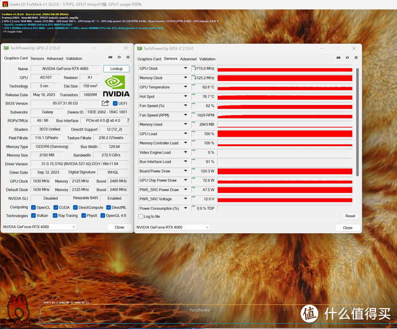Open the hamburger menu in Sensors GPU-Z window
This screenshot has width=397, height=329.
pos(356,58)
